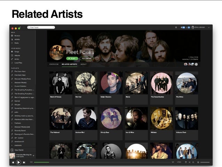Open the Best of Jagjaguwar playlist
222x167 pixels.
tap(24, 97)
